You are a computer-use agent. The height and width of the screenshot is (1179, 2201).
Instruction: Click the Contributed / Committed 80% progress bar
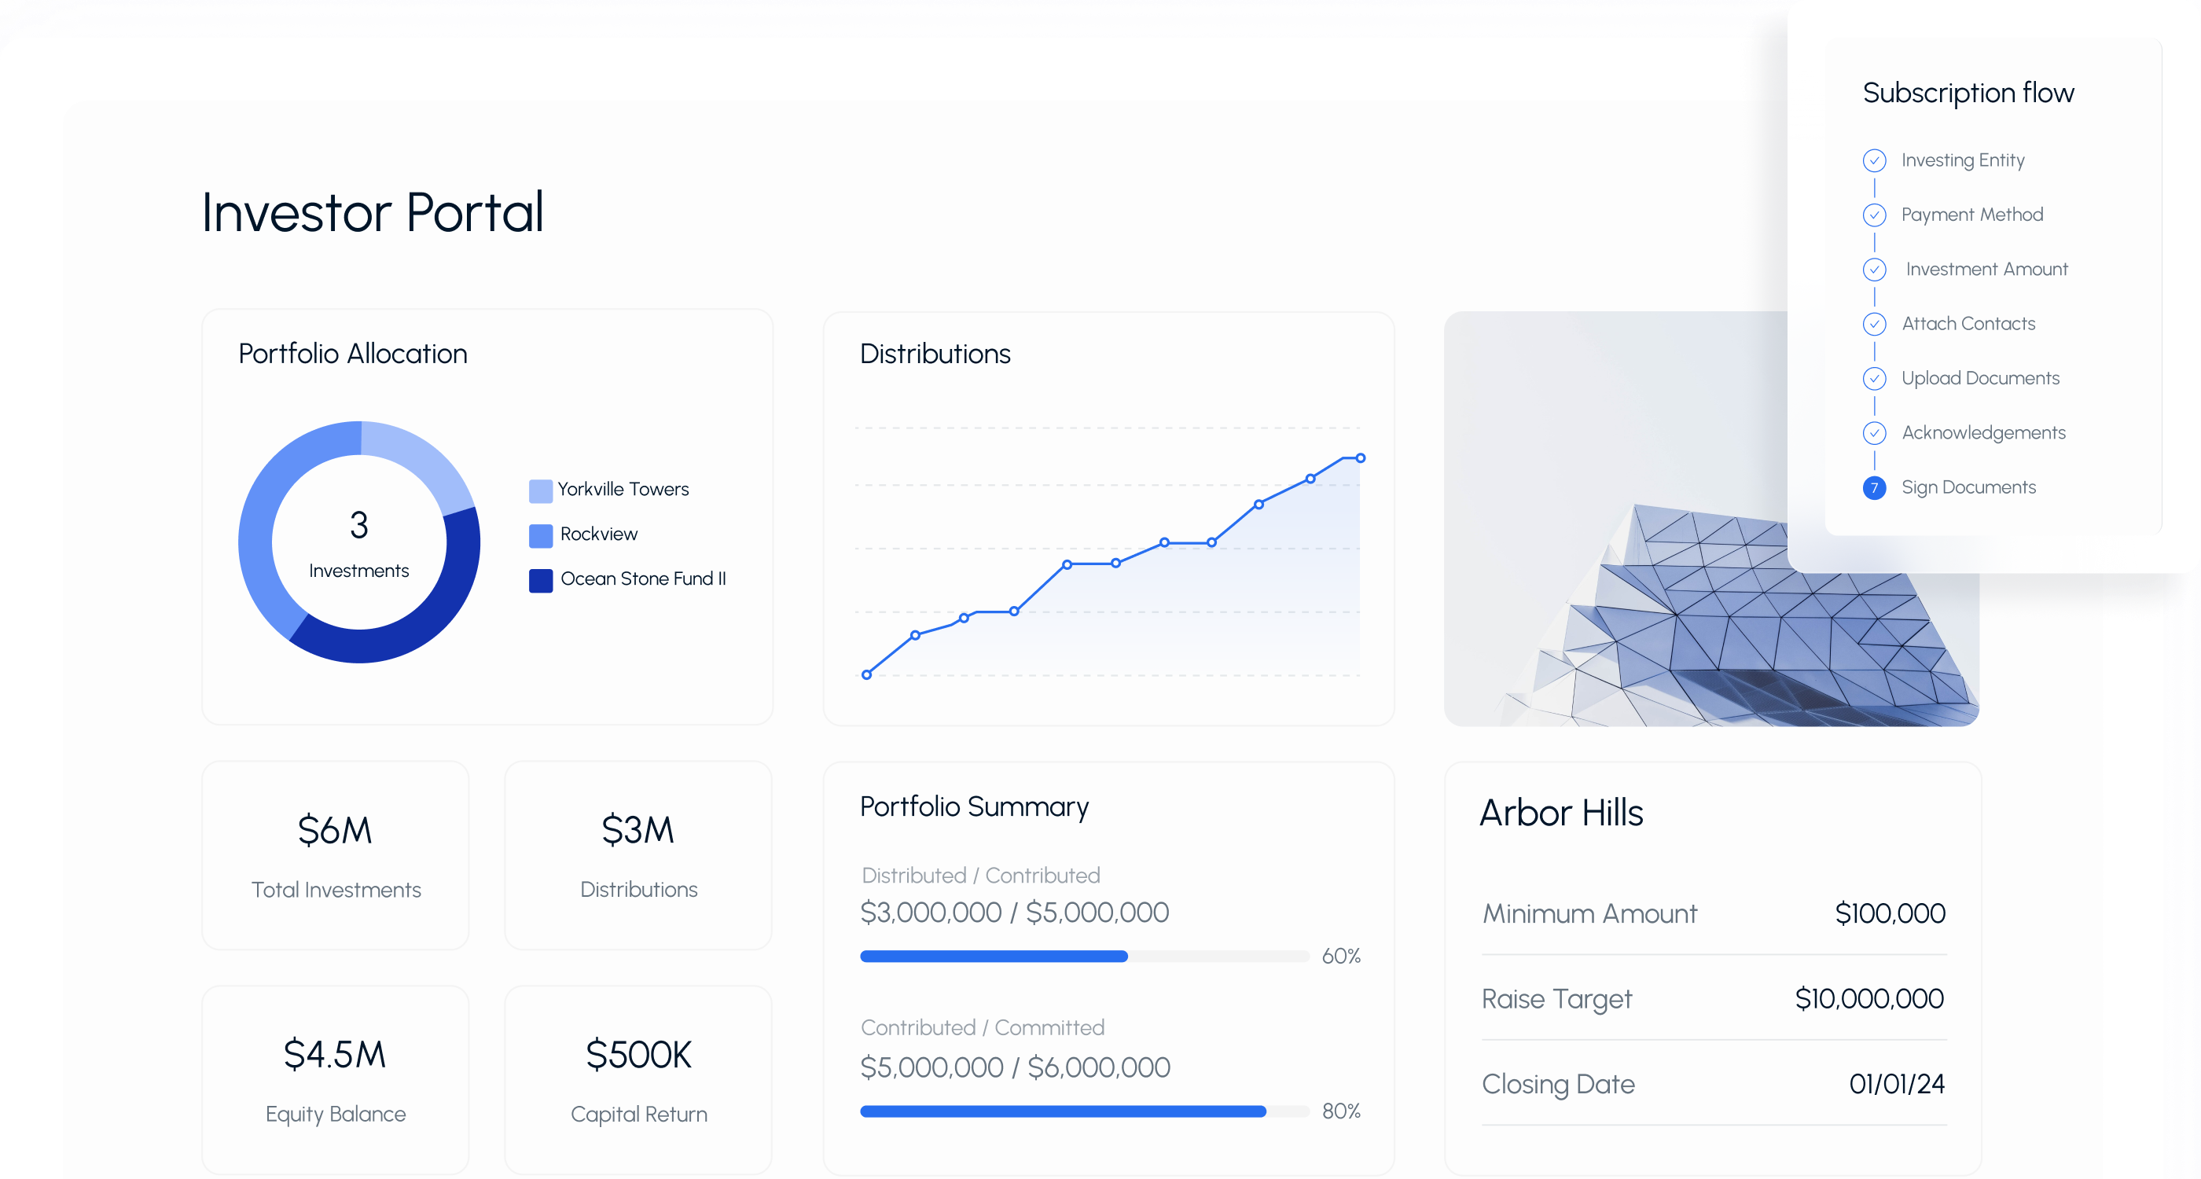[x=1083, y=1111]
